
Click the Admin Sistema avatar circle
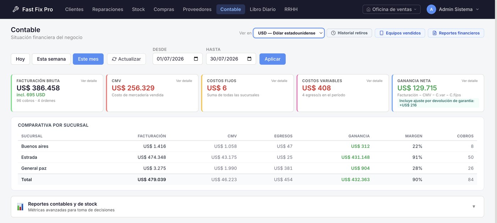click(x=431, y=9)
